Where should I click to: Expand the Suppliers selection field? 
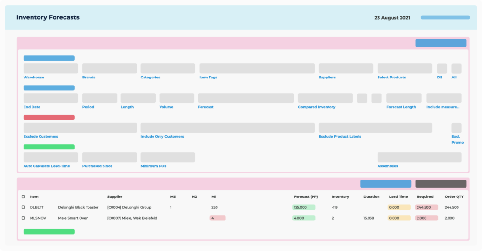[345, 69]
